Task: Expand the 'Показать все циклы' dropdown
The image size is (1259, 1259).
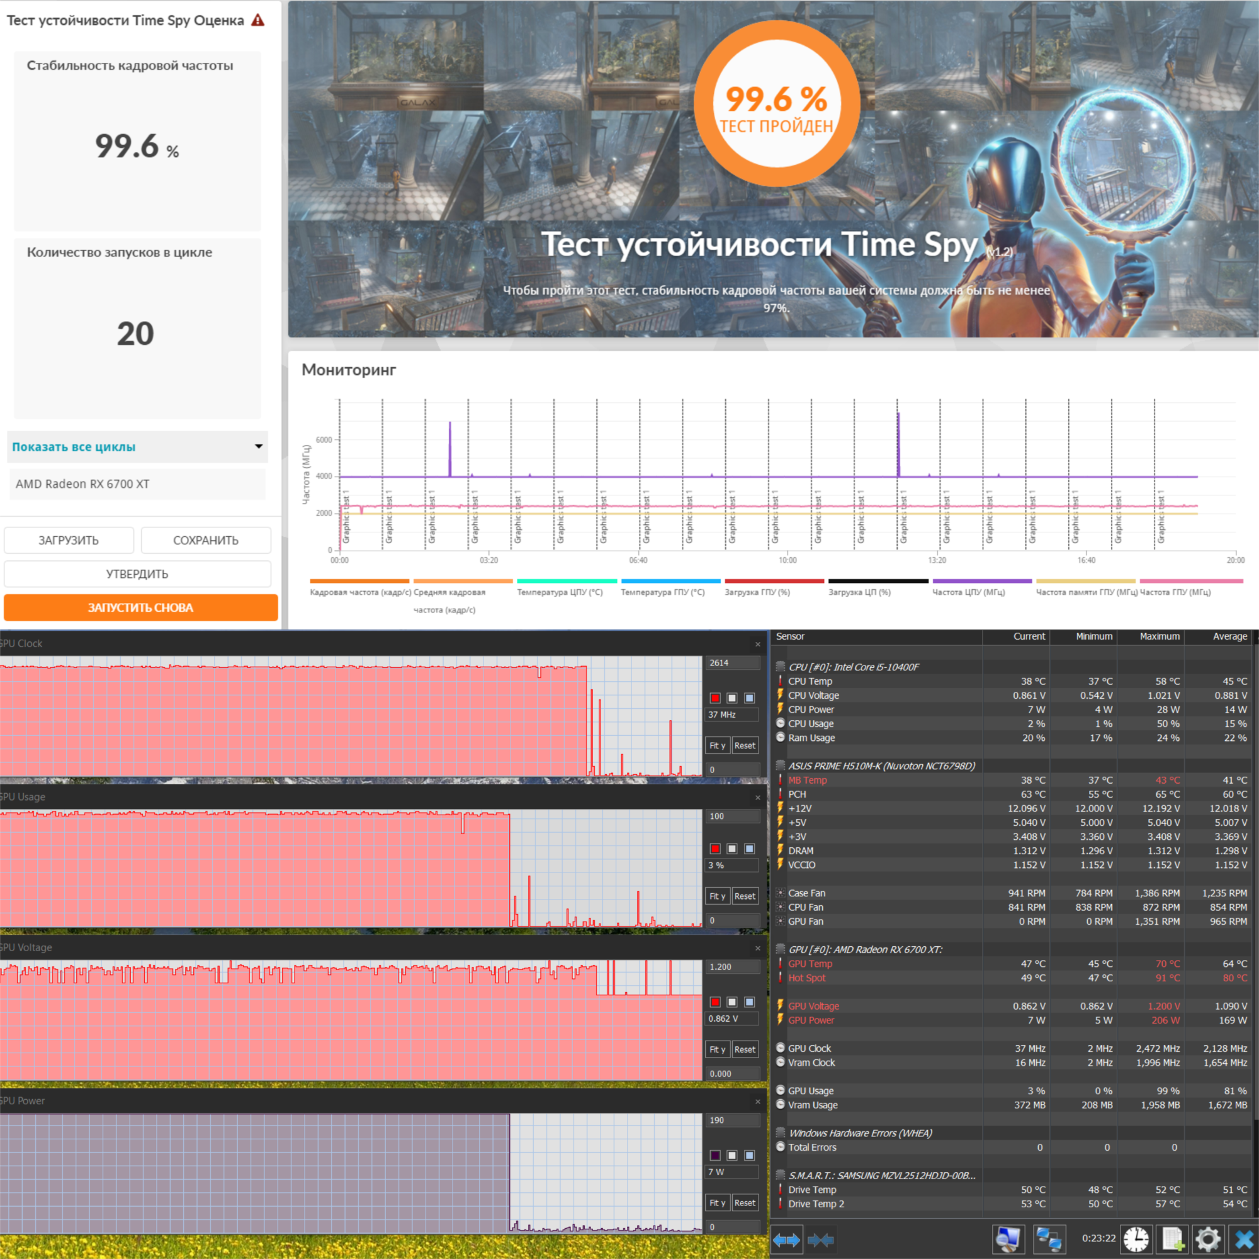Action: pos(137,446)
